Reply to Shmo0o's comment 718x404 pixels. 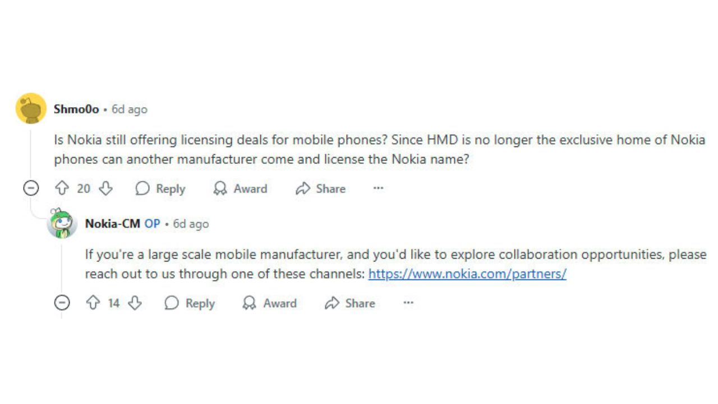point(160,189)
